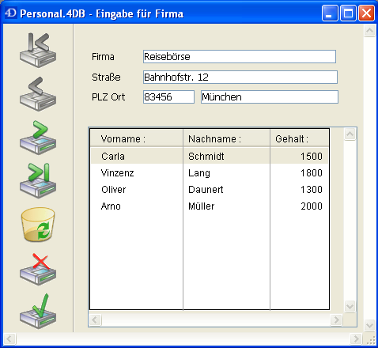Click the PLZ field showing 83456
The height and width of the screenshot is (348, 378).
[168, 97]
